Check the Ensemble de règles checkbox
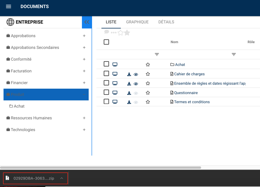 pos(106,83)
